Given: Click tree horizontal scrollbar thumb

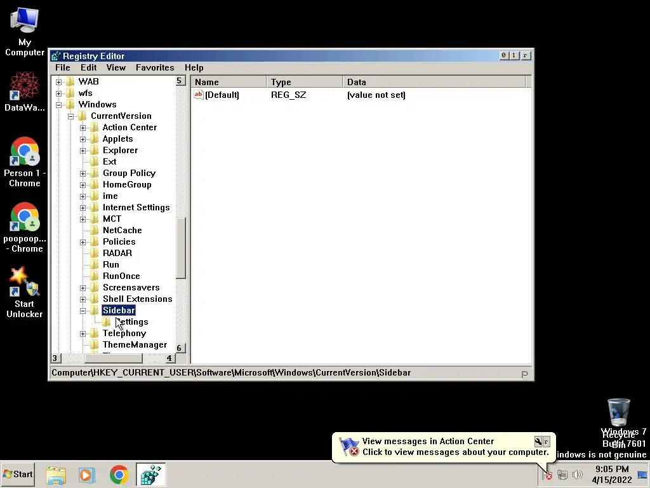Looking at the screenshot, I should [x=114, y=358].
